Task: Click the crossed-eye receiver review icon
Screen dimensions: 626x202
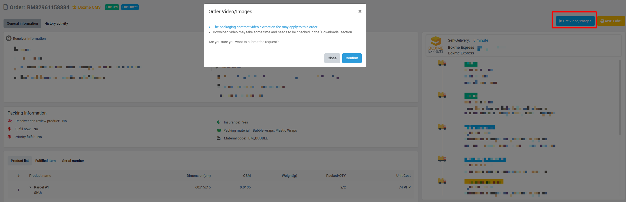Action: (10, 121)
